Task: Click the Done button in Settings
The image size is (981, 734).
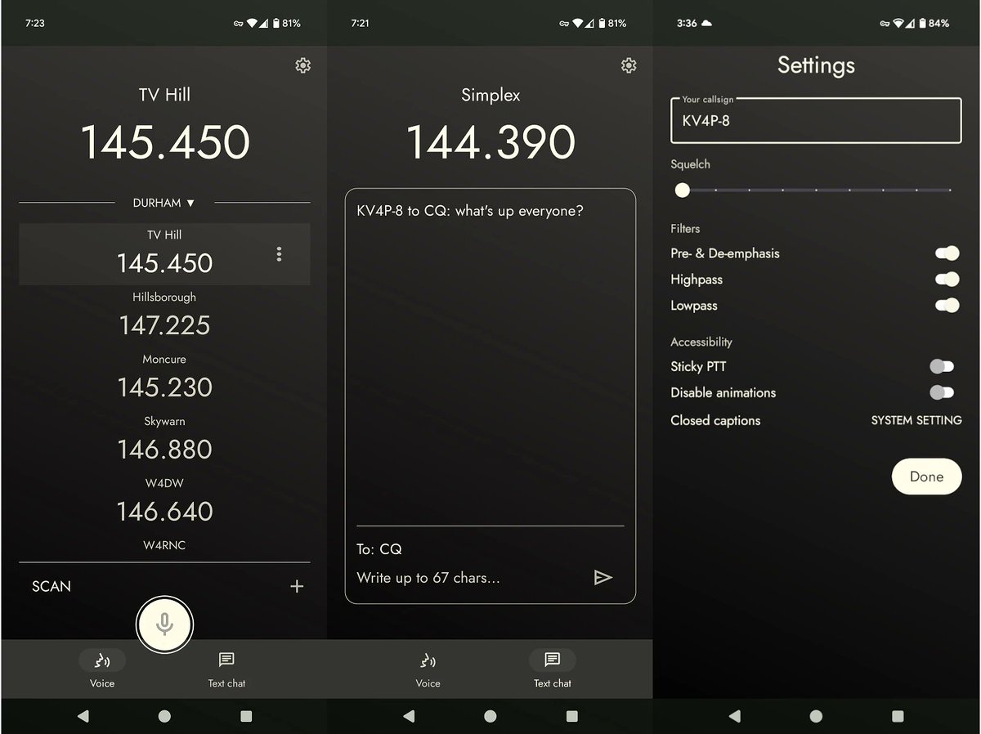Action: [926, 477]
